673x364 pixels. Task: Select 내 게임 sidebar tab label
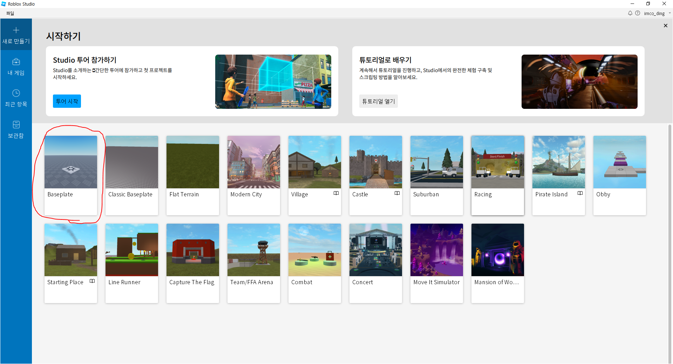pyautogui.click(x=16, y=73)
